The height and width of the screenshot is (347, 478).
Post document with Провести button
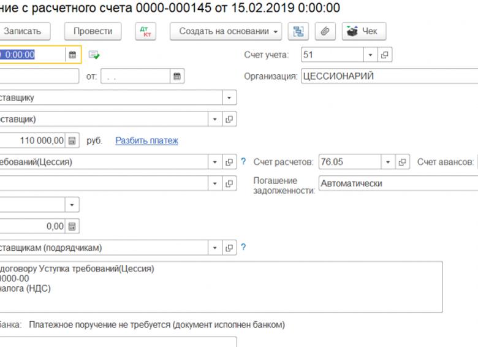(93, 31)
